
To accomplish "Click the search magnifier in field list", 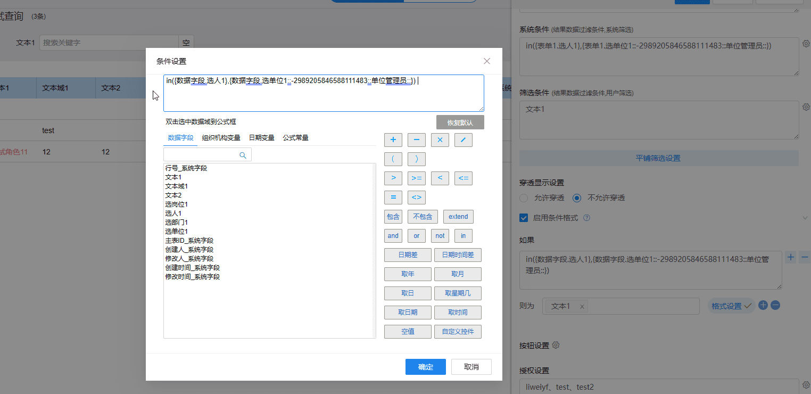I will [243, 155].
